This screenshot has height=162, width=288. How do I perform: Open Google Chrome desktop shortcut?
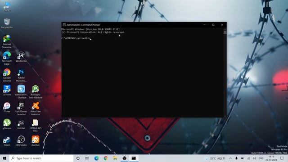coord(7,75)
